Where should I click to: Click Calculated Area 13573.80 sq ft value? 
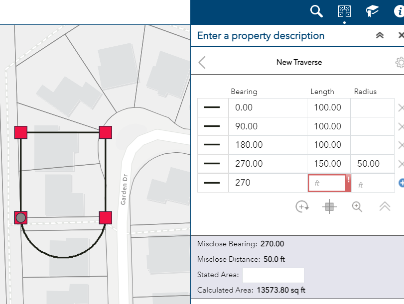[281, 290]
